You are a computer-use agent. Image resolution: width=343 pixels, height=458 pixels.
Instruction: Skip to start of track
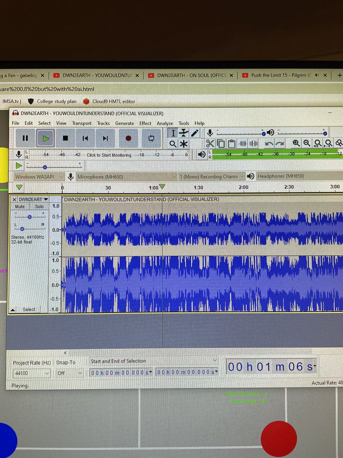tap(85, 138)
